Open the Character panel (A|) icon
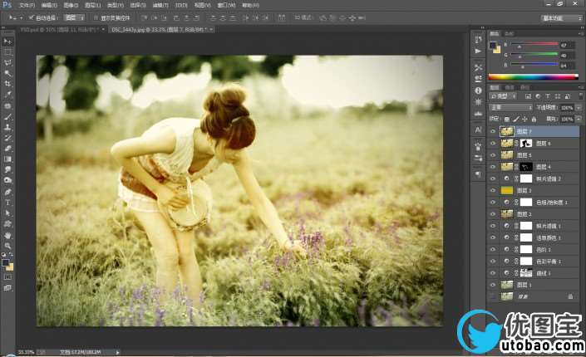The height and width of the screenshot is (357, 586). tap(478, 130)
